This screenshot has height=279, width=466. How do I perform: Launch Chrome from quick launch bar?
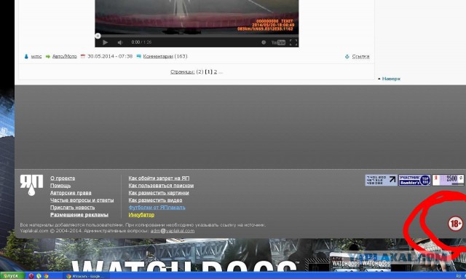46,276
